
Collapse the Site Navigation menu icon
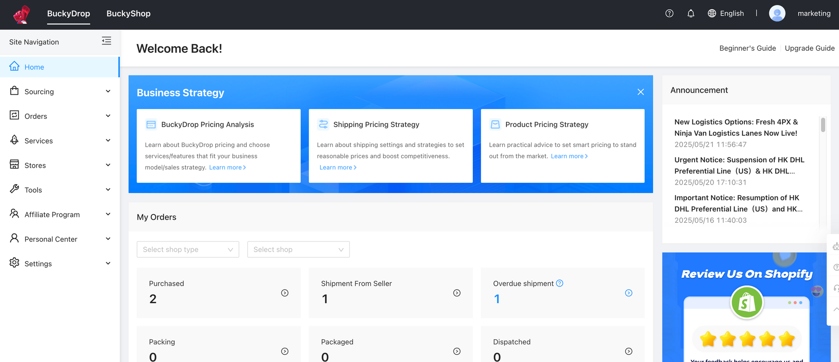pos(107,41)
